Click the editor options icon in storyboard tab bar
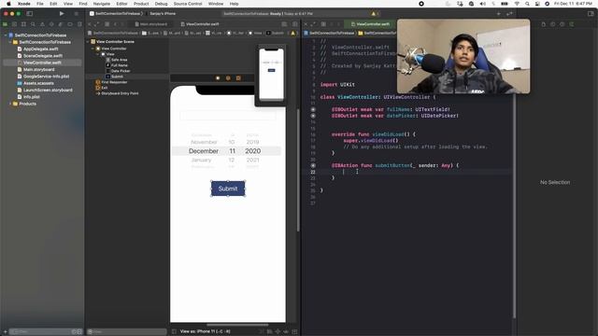The width and height of the screenshot is (598, 336). coord(284,24)
